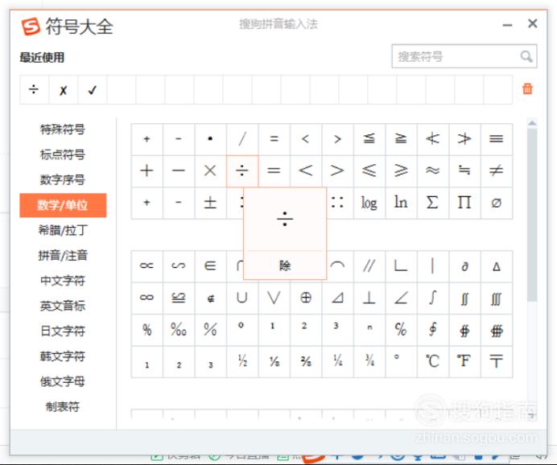Insert the ¼ fraction symbol
Image resolution: width=557 pixels, height=465 pixels.
click(x=337, y=361)
